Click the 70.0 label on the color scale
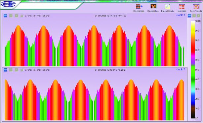Image resolution: width=203 pixels, height=123 pixels. coord(197,50)
